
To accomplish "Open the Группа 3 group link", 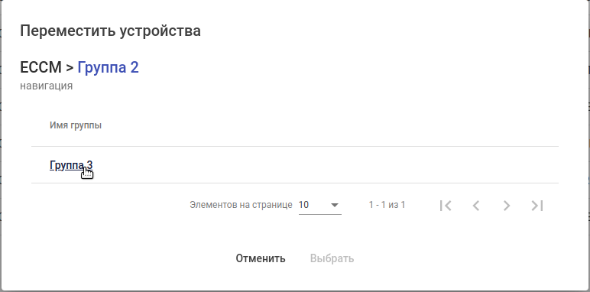I will [x=71, y=165].
